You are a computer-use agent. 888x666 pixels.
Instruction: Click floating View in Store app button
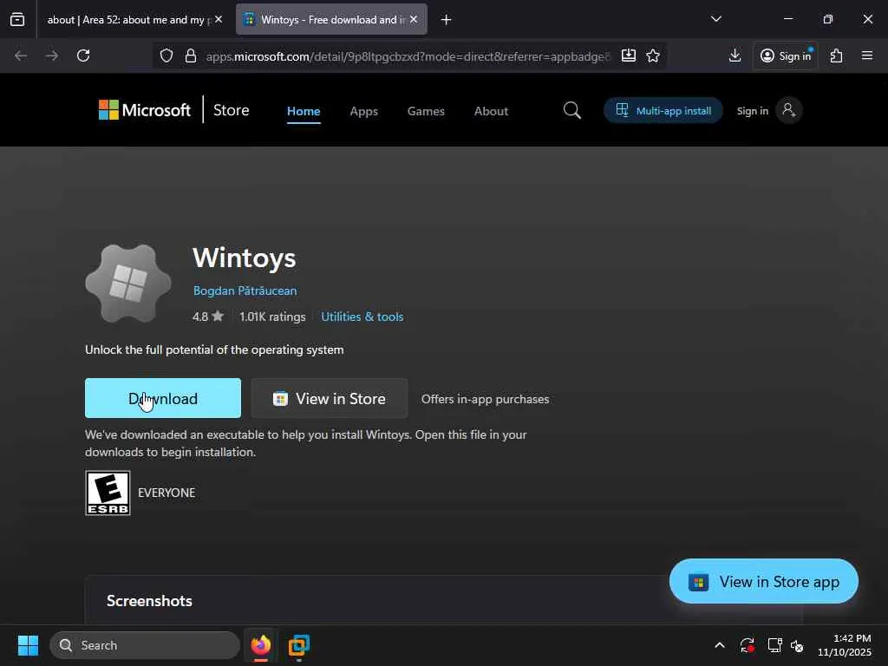pos(763,582)
